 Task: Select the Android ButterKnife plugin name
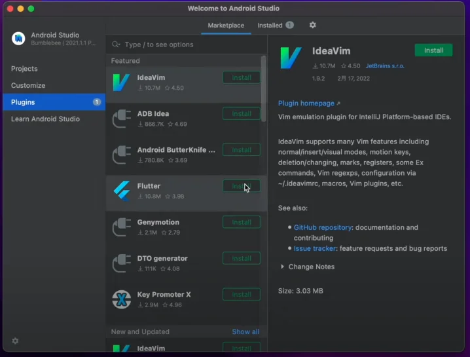tap(176, 150)
